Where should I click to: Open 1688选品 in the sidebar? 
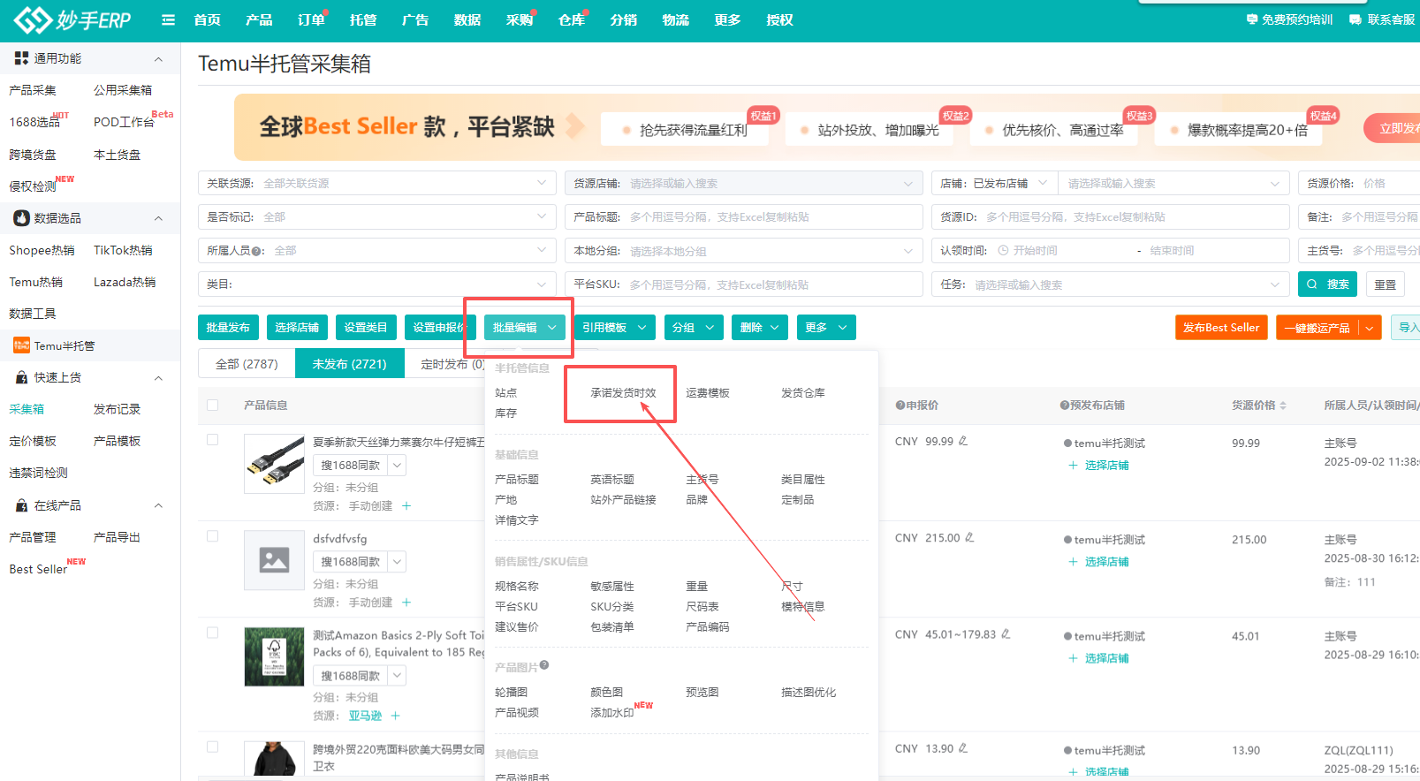(35, 122)
